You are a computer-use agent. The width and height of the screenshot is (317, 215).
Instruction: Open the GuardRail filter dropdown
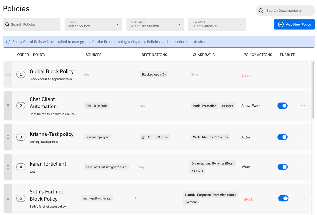tap(217, 24)
